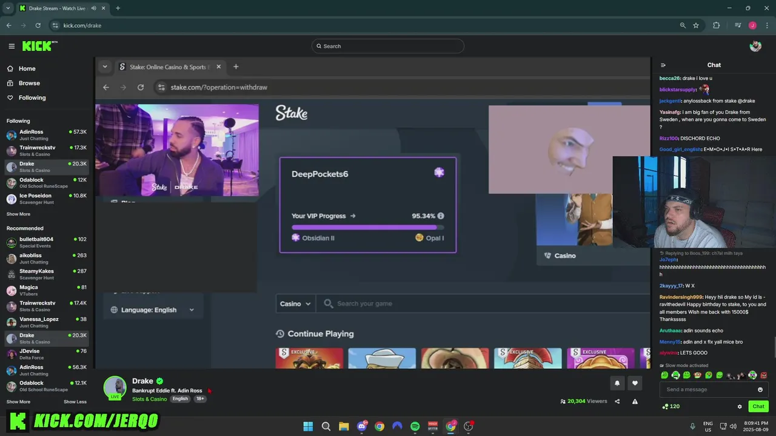Image resolution: width=776 pixels, height=436 pixels.
Task: Click the share icon beside viewer count
Action: (x=617, y=401)
